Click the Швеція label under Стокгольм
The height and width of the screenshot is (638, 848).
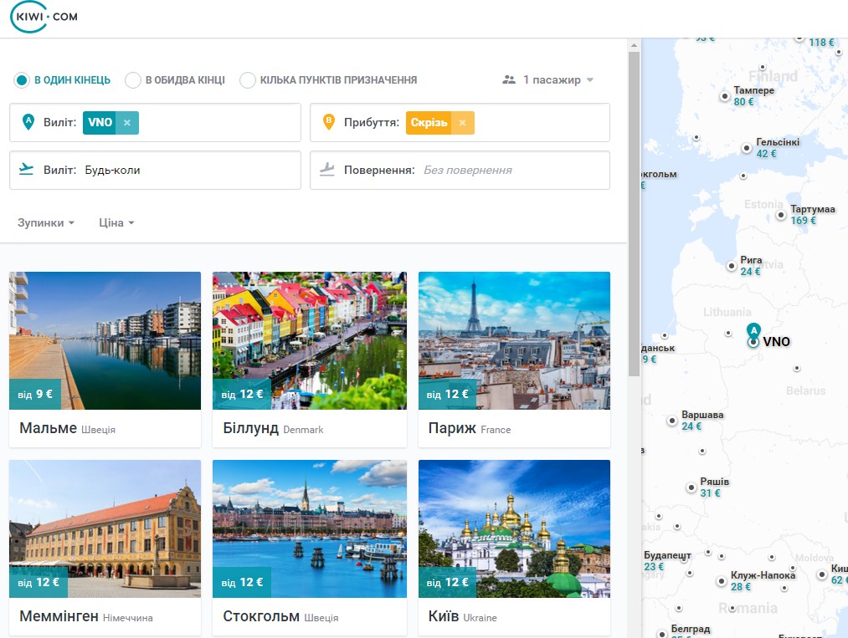coord(321,617)
